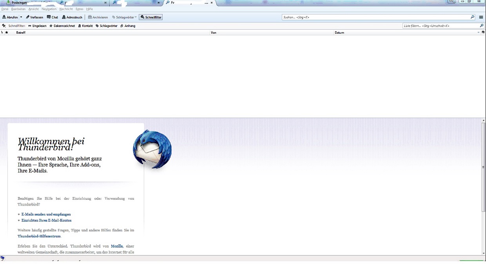Open the E-Mails senden und empfangen link
The height and width of the screenshot is (269, 486).
[46, 214]
